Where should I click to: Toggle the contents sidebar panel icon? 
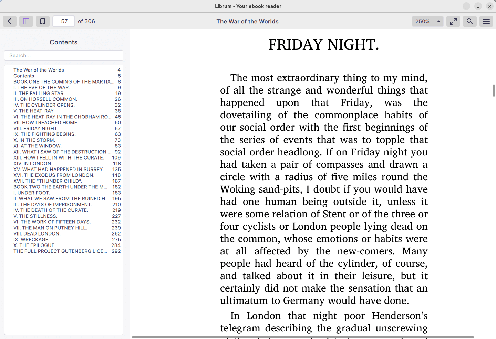pos(26,21)
